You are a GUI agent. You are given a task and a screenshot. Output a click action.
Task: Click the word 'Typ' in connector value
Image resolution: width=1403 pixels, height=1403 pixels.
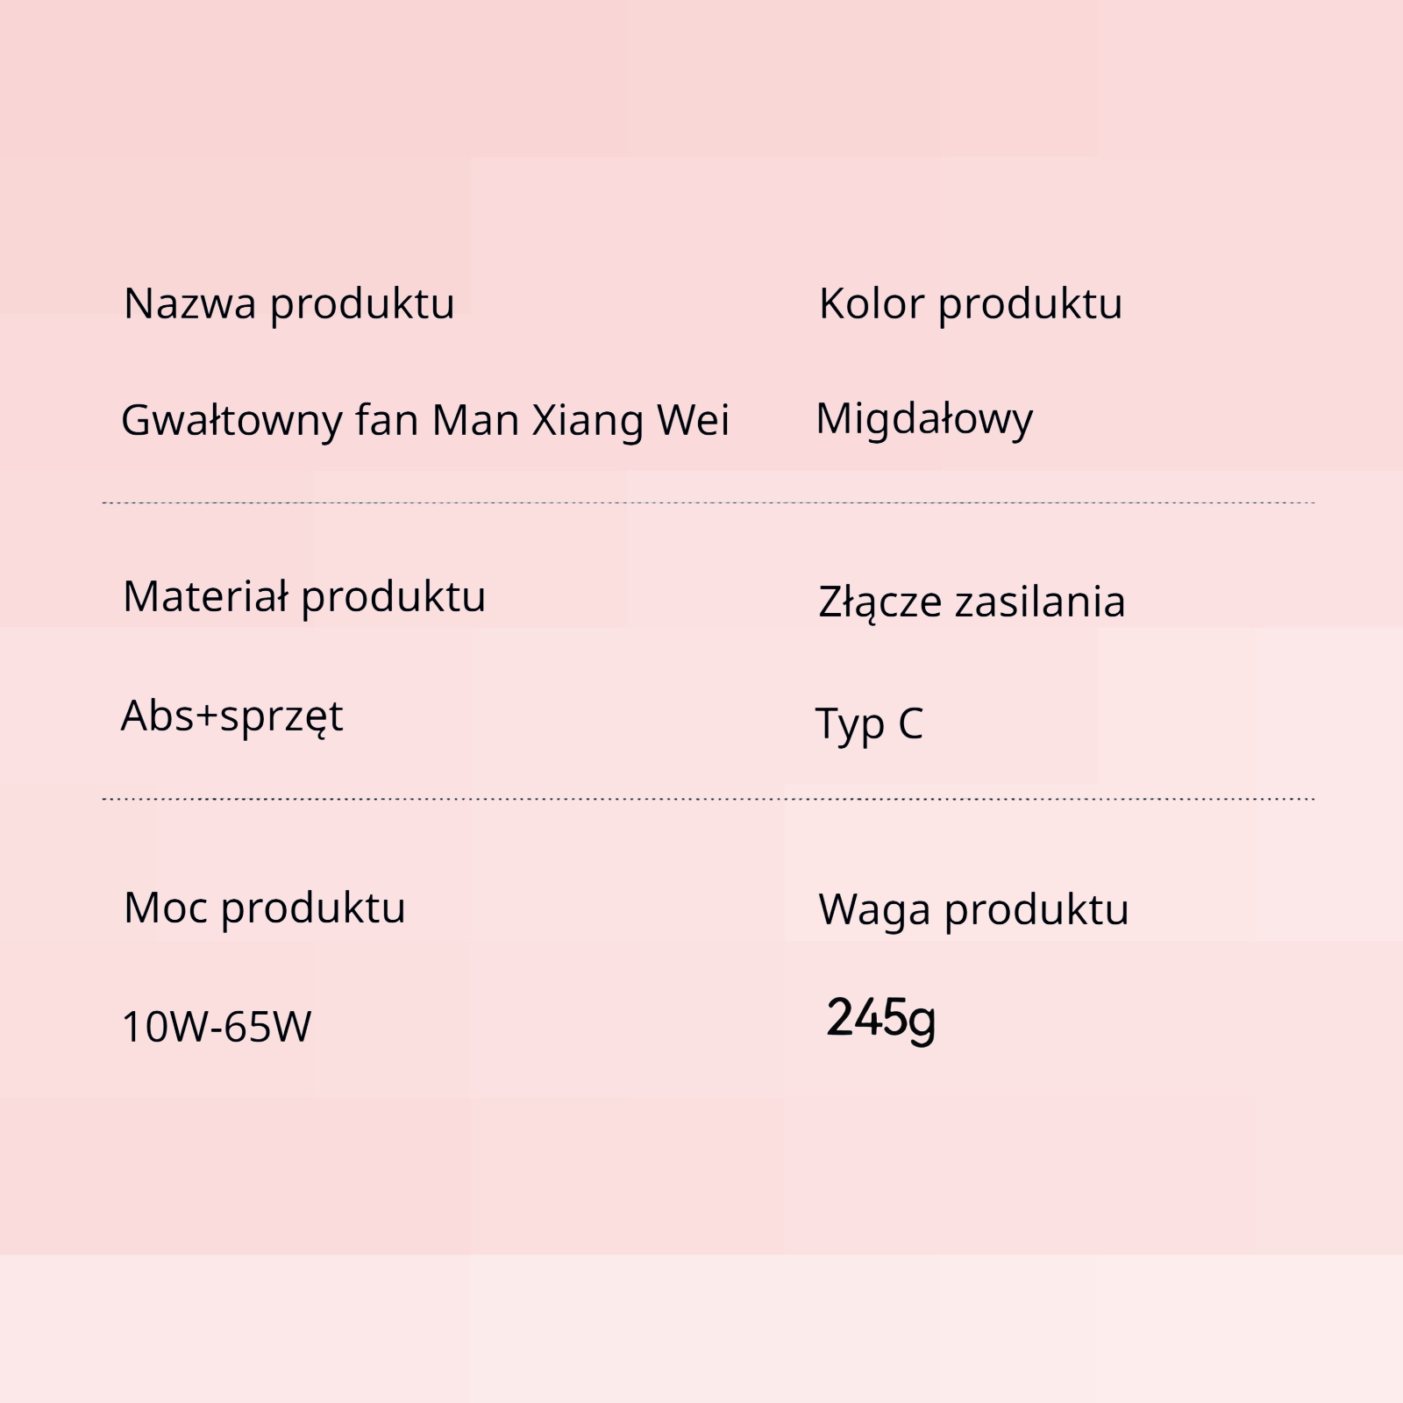(x=850, y=724)
